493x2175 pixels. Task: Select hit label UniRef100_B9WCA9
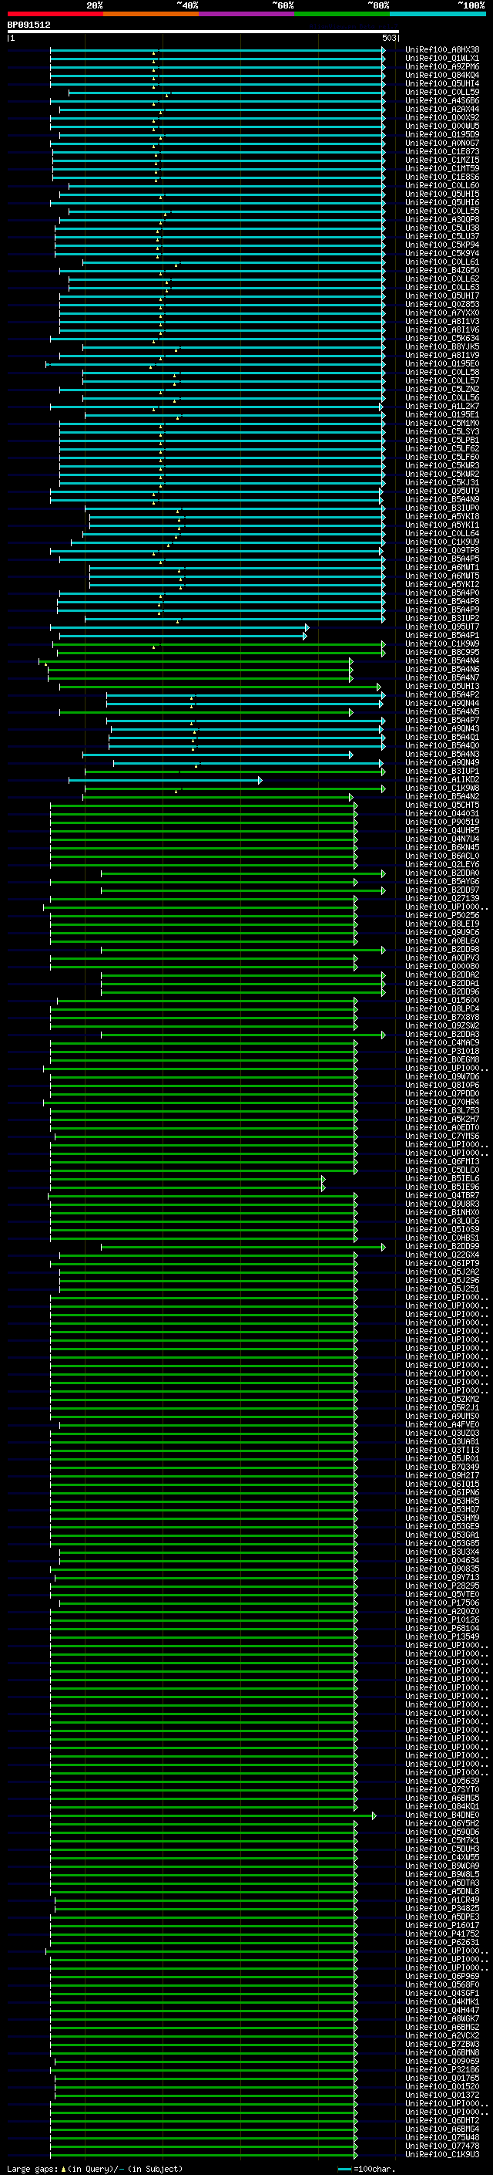click(x=442, y=1866)
